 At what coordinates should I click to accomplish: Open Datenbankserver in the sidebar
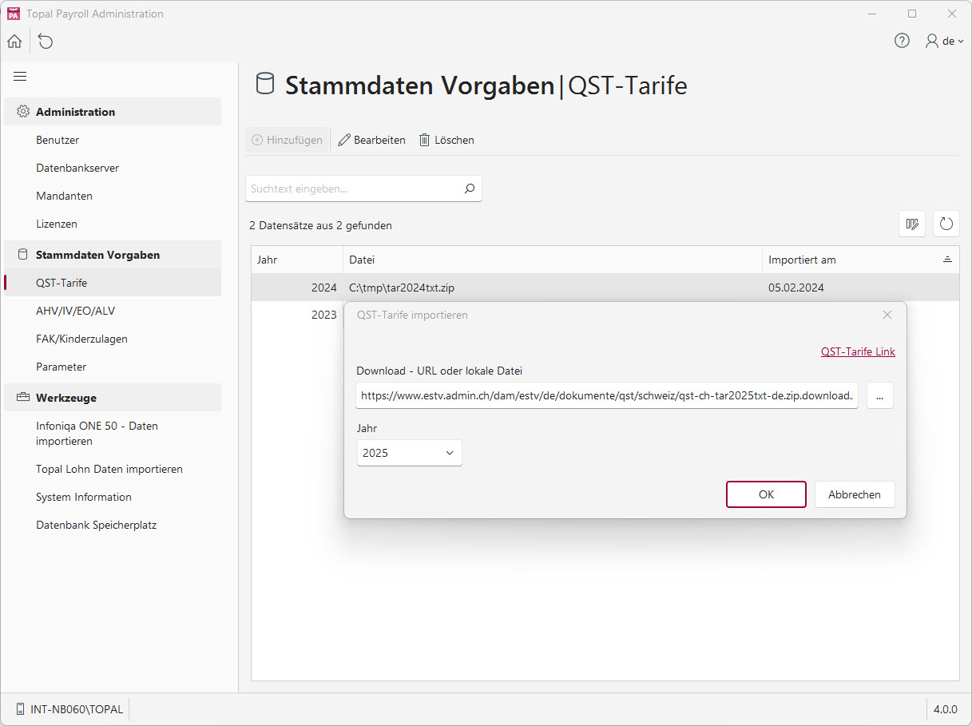[77, 168]
